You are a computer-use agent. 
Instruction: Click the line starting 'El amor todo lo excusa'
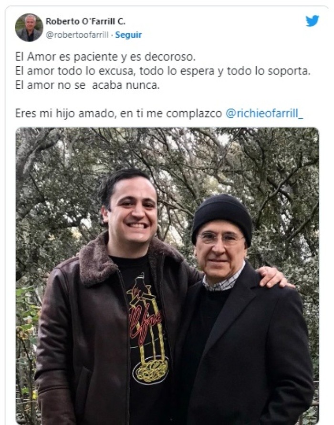pyautogui.click(x=163, y=71)
